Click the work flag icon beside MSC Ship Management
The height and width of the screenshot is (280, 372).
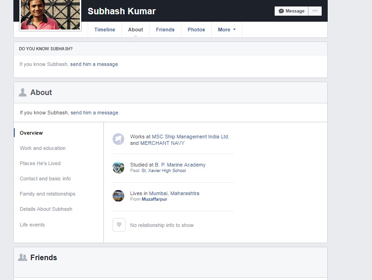pyautogui.click(x=119, y=139)
